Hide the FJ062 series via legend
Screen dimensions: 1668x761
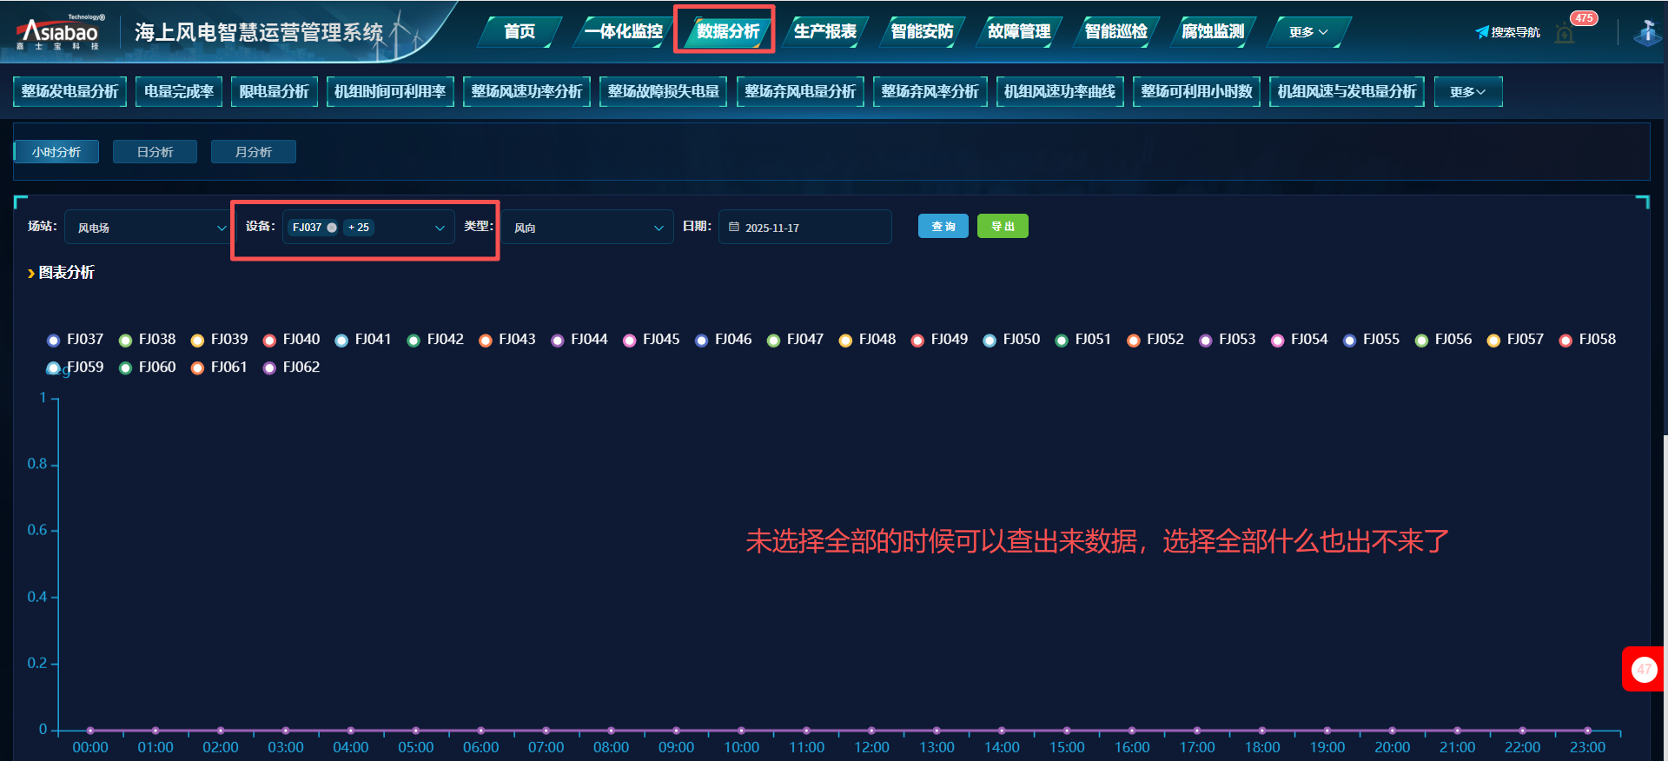291,367
